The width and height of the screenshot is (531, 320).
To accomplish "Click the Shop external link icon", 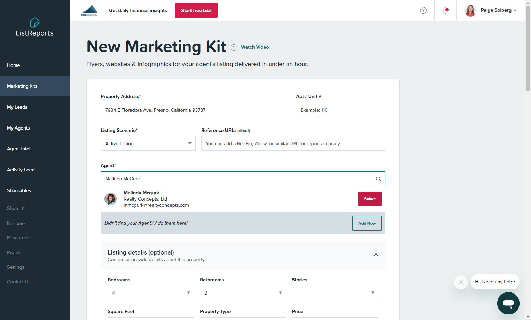I will (24, 209).
